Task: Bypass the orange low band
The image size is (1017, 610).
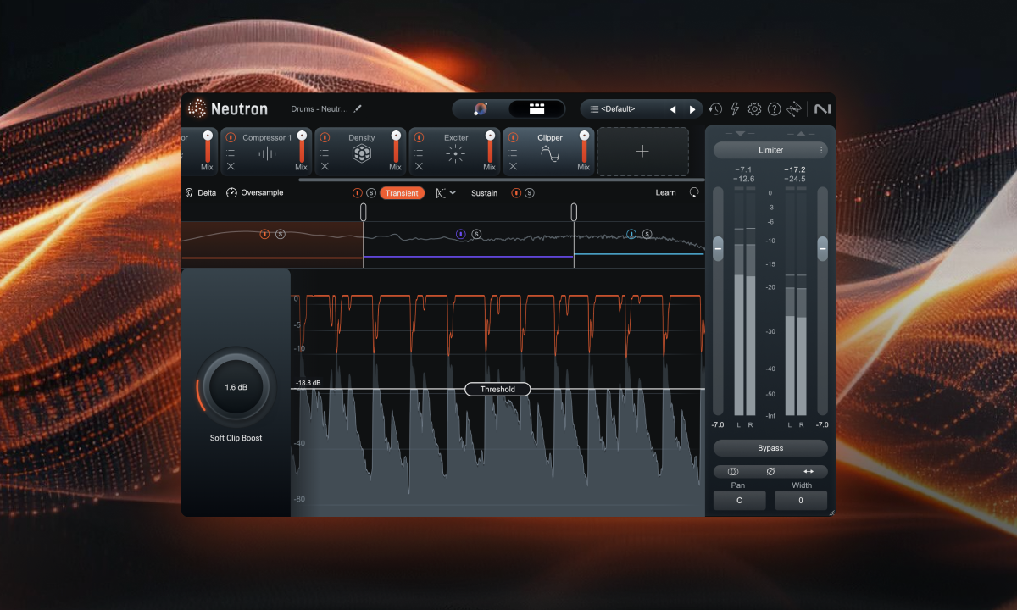Action: click(264, 234)
